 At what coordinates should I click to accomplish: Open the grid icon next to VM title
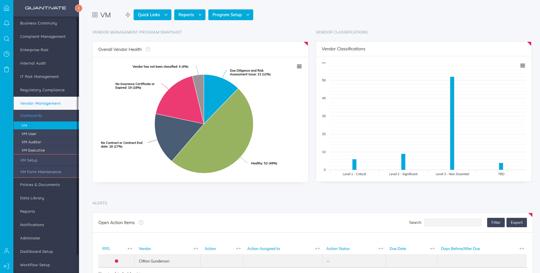click(95, 14)
